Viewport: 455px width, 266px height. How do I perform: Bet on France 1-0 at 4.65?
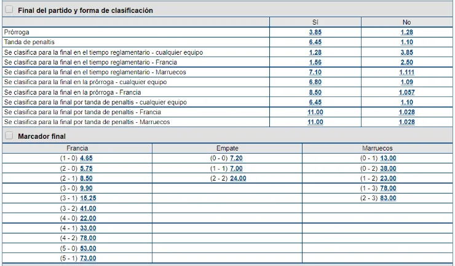86,158
